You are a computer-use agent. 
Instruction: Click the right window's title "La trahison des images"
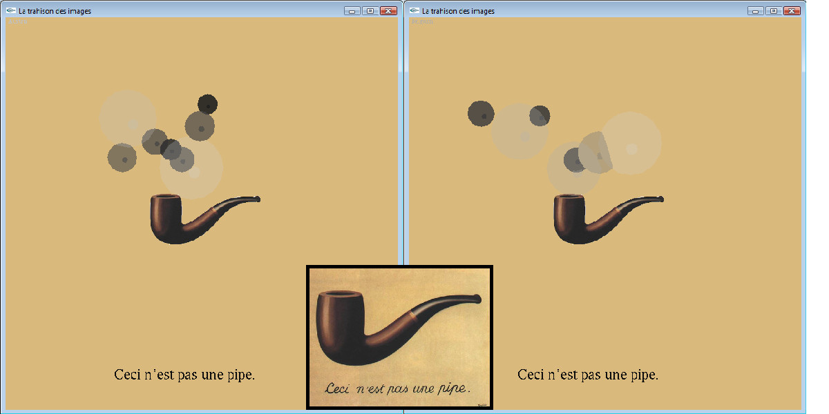click(x=458, y=11)
